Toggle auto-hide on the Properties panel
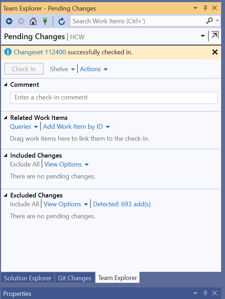The width and height of the screenshot is (225, 299). point(205,293)
